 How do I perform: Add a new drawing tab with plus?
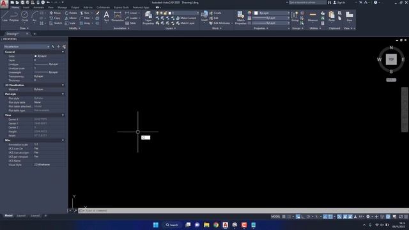pos(35,34)
